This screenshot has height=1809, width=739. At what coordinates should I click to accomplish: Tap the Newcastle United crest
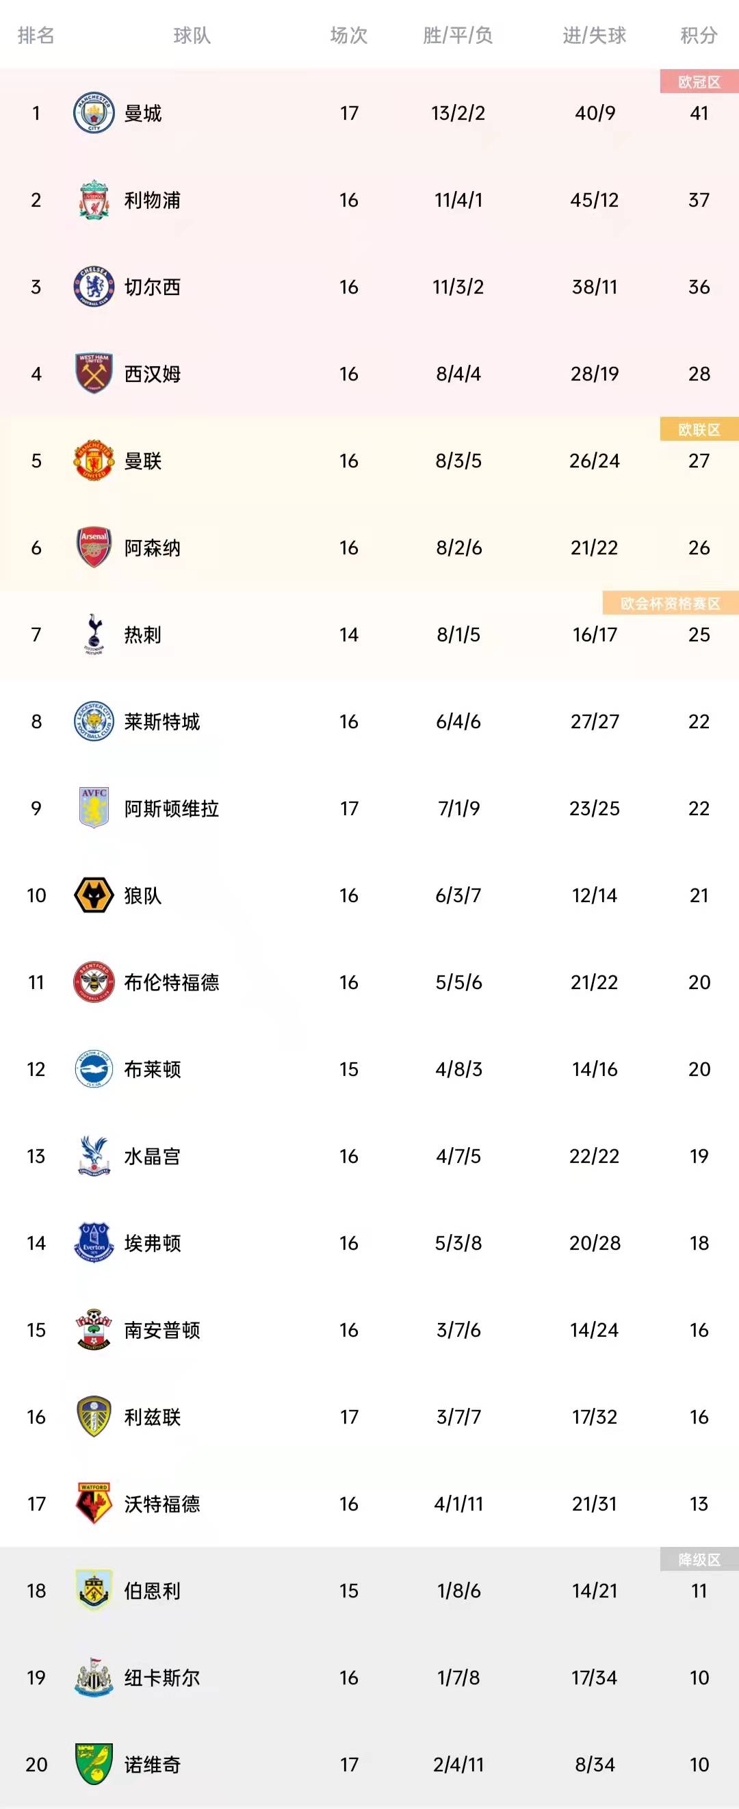pyautogui.click(x=94, y=1677)
